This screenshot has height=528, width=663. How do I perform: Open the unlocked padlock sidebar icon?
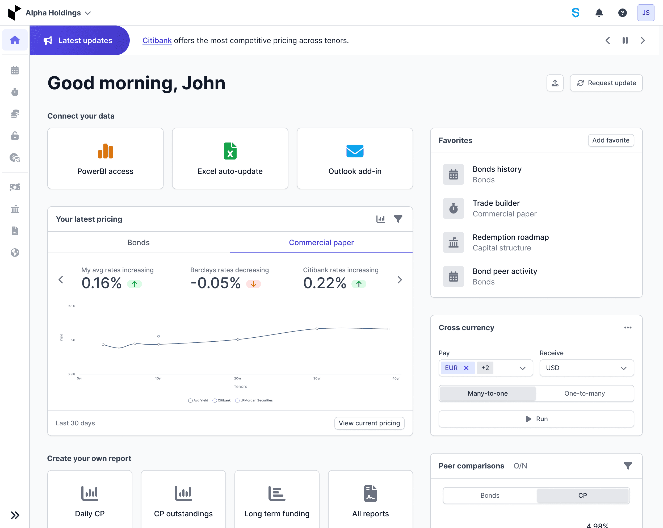15,136
